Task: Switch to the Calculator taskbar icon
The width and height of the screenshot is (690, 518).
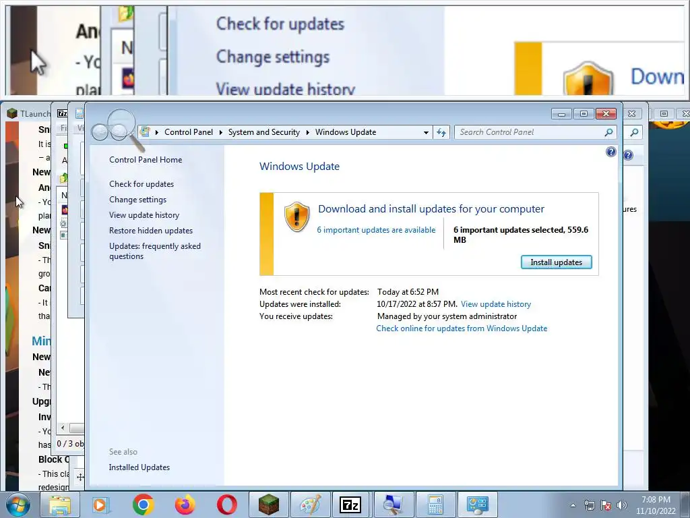Action: tap(435, 505)
